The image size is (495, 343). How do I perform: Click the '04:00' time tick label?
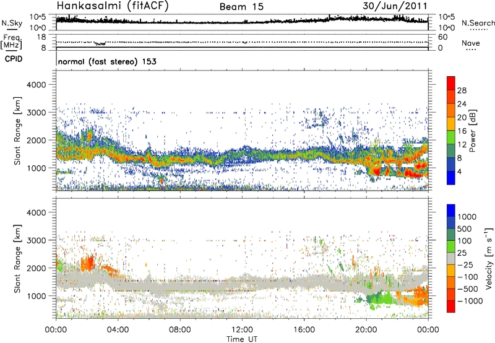pyautogui.click(x=118, y=330)
